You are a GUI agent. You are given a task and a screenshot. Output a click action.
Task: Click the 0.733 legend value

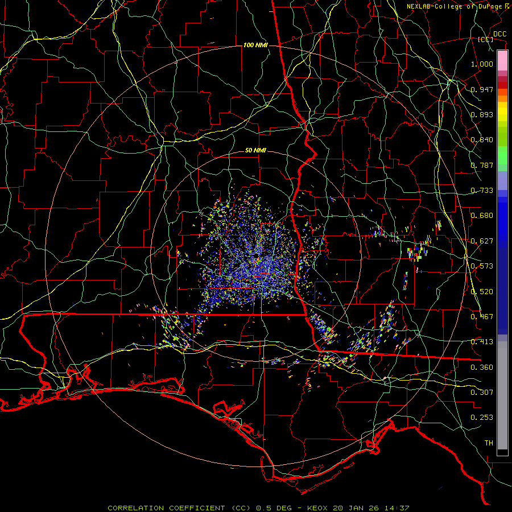[482, 191]
